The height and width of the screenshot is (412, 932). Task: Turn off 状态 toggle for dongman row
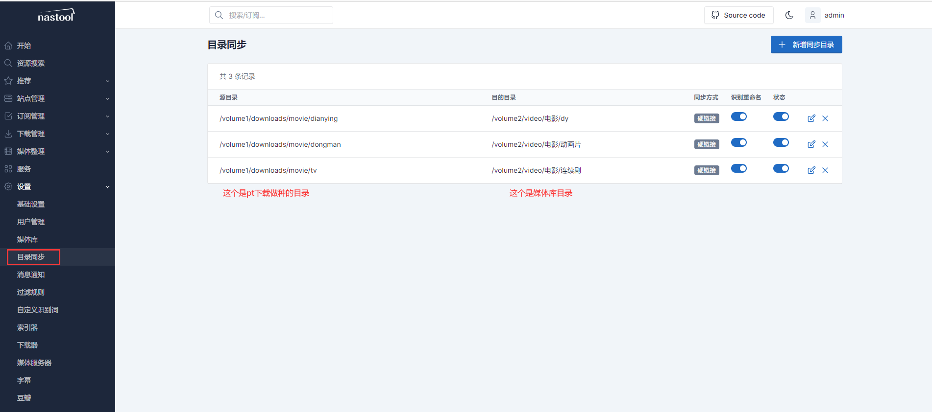pos(781,142)
